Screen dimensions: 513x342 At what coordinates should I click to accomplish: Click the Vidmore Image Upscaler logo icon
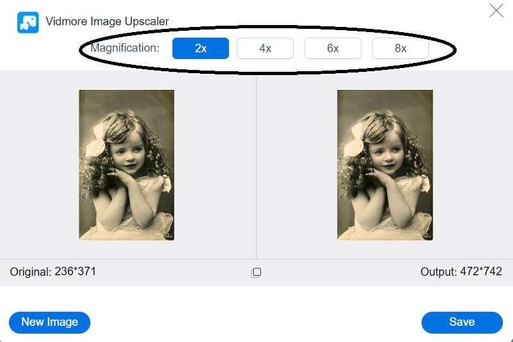pyautogui.click(x=28, y=22)
